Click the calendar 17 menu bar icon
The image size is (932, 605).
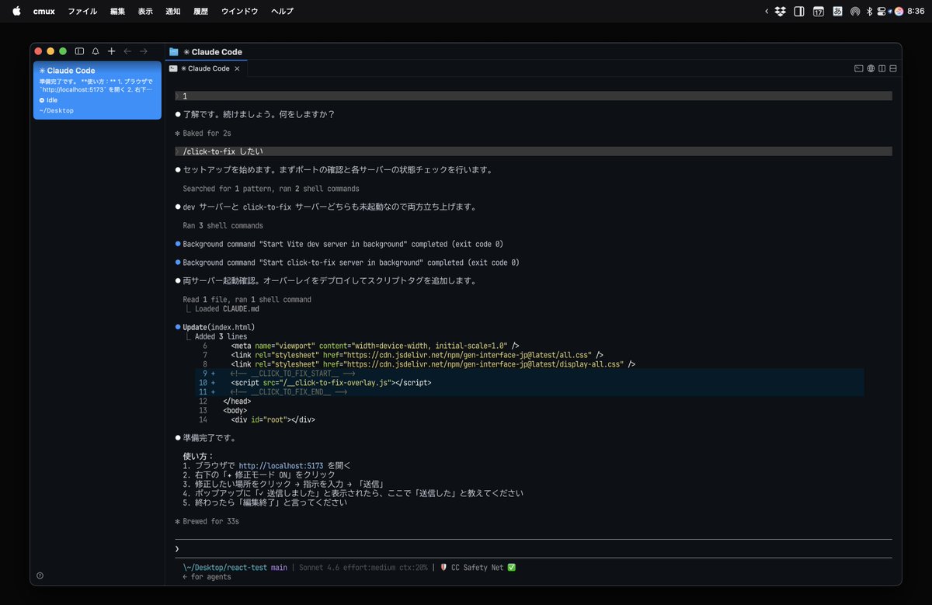coord(818,11)
